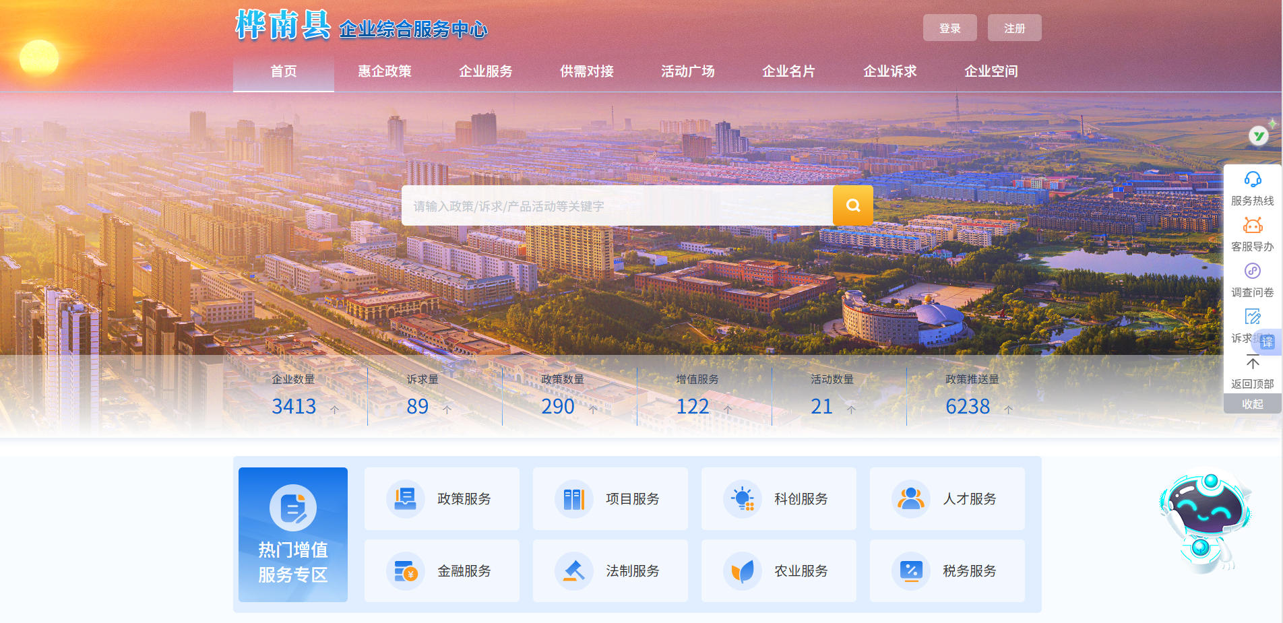
Task: Click the 服务热线 label text
Action: tap(1253, 201)
